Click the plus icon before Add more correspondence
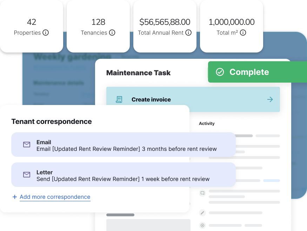Screen dimensions: 307x231 pos(15,197)
